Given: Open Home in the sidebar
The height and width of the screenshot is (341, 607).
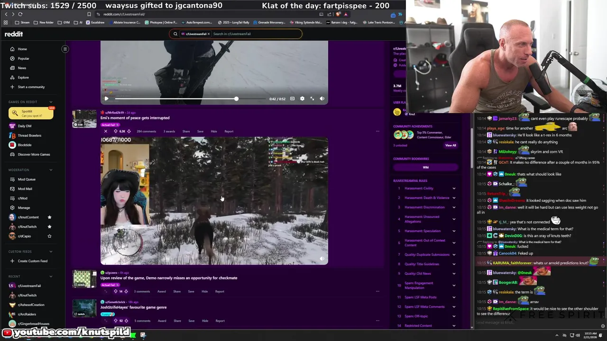Looking at the screenshot, I should 22,49.
